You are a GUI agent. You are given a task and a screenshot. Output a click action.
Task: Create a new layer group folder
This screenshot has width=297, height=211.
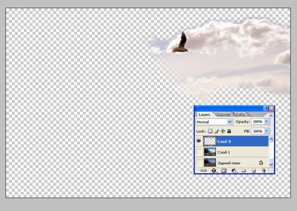point(244,171)
